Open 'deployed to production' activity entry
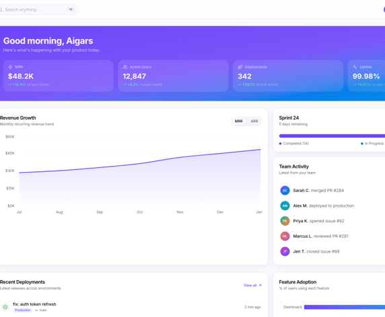Viewport: 385px width, 317px height. coord(331,206)
